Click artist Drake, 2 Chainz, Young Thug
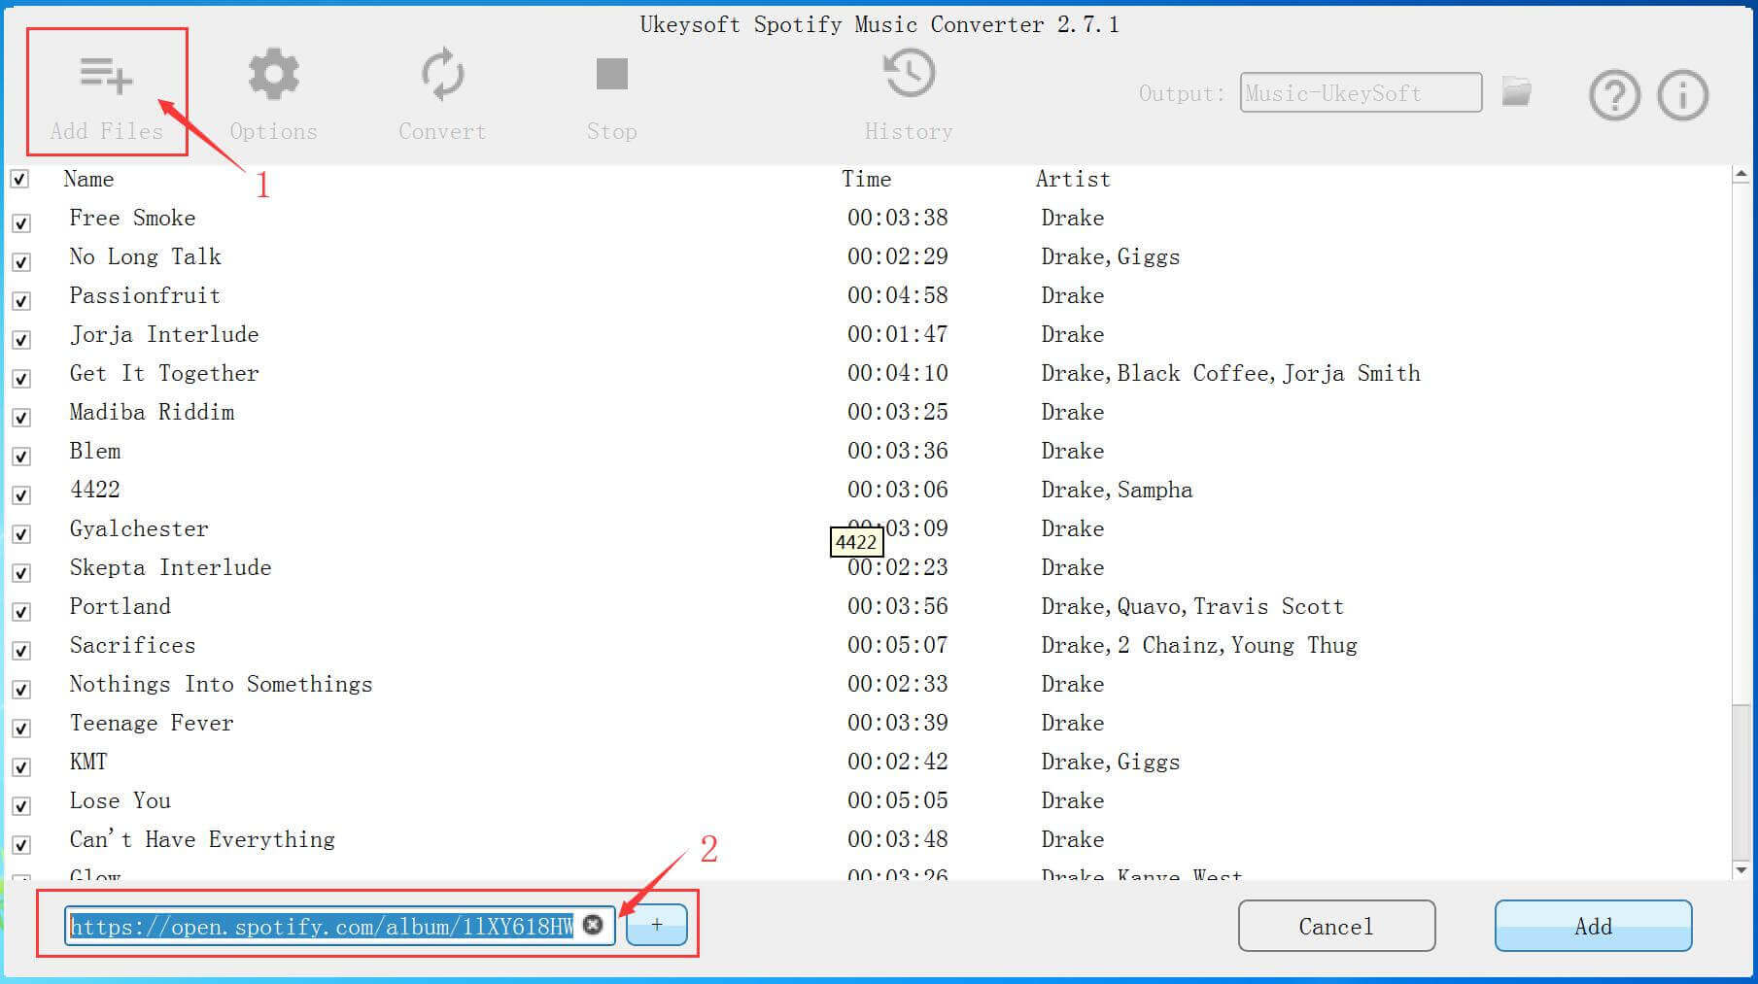 pyautogui.click(x=1199, y=645)
